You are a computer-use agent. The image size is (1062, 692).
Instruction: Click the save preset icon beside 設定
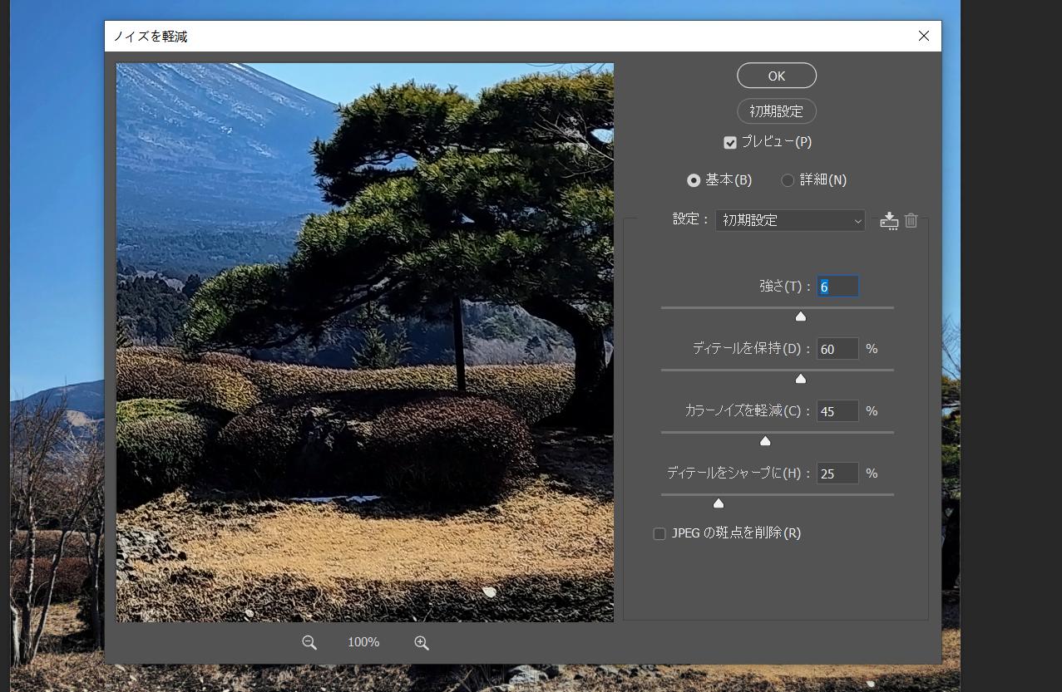click(x=889, y=220)
